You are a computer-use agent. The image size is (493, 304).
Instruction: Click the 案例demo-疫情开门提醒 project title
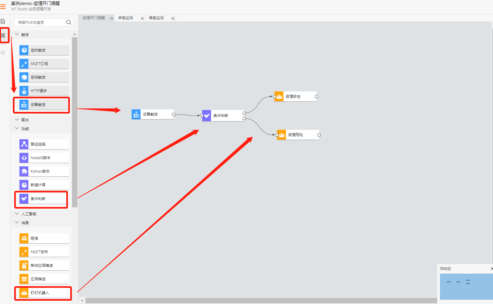[x=36, y=3]
